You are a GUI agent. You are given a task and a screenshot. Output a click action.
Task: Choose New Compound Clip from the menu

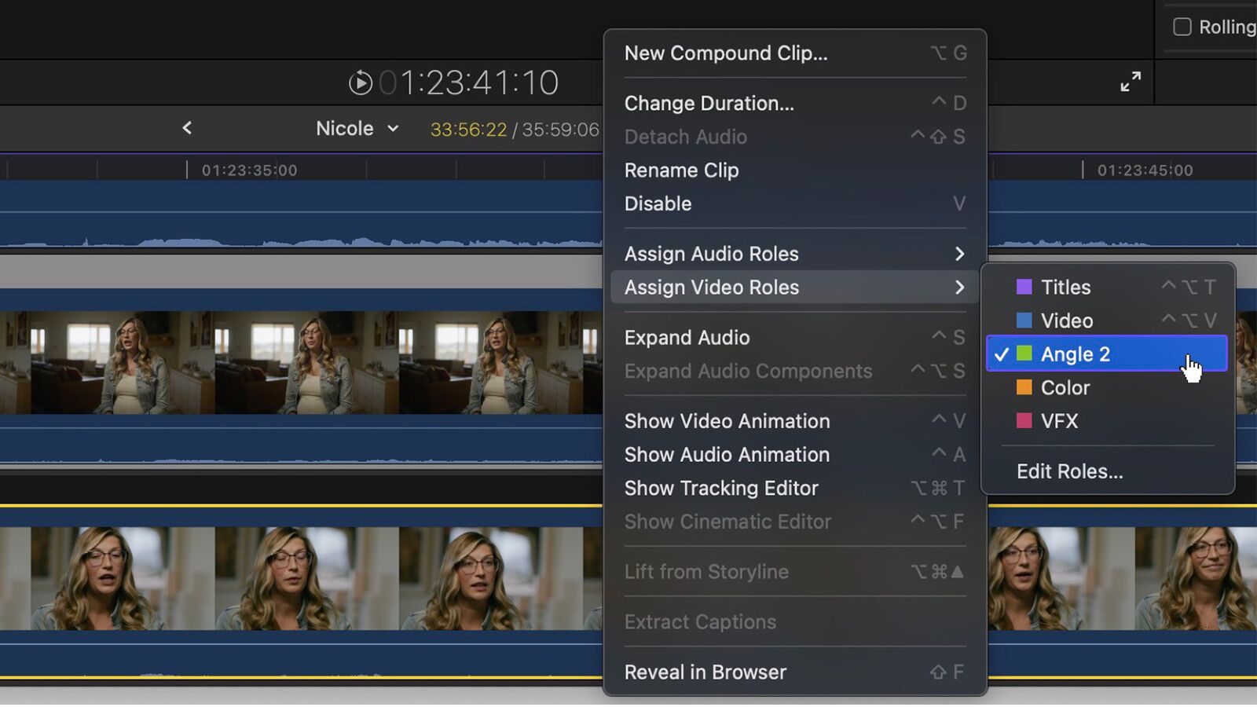[x=725, y=53]
